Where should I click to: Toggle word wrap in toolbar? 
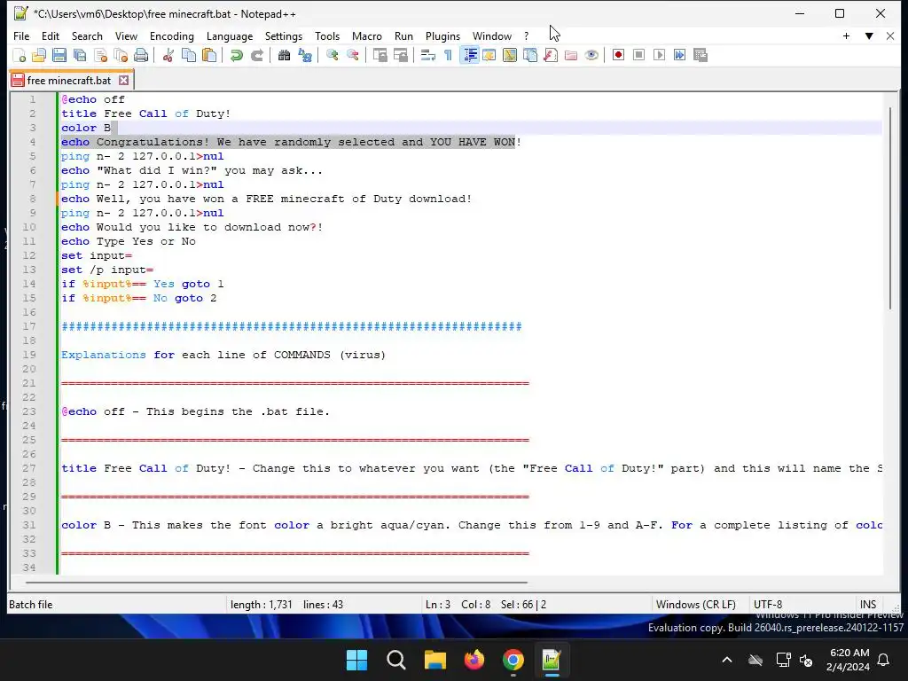click(x=427, y=55)
